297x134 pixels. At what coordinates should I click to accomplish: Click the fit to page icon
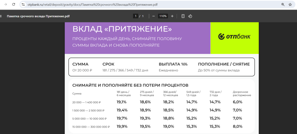click(x=183, y=16)
